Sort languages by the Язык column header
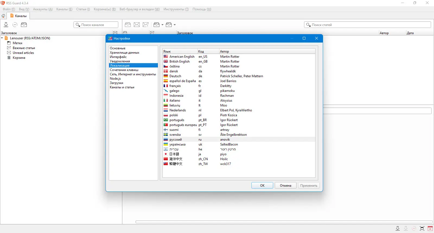Screen dimensions: 434x233 click(x=180, y=51)
